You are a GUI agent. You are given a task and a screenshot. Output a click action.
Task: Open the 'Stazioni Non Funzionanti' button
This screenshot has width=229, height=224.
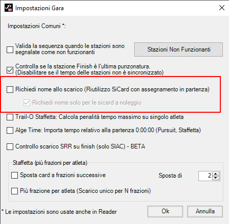click(179, 49)
